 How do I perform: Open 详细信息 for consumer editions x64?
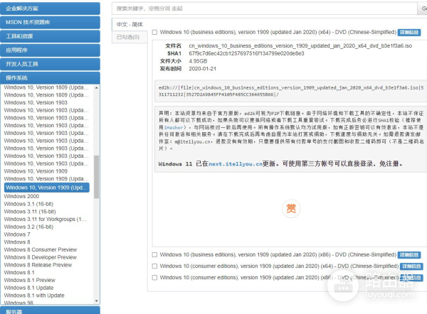411,266
